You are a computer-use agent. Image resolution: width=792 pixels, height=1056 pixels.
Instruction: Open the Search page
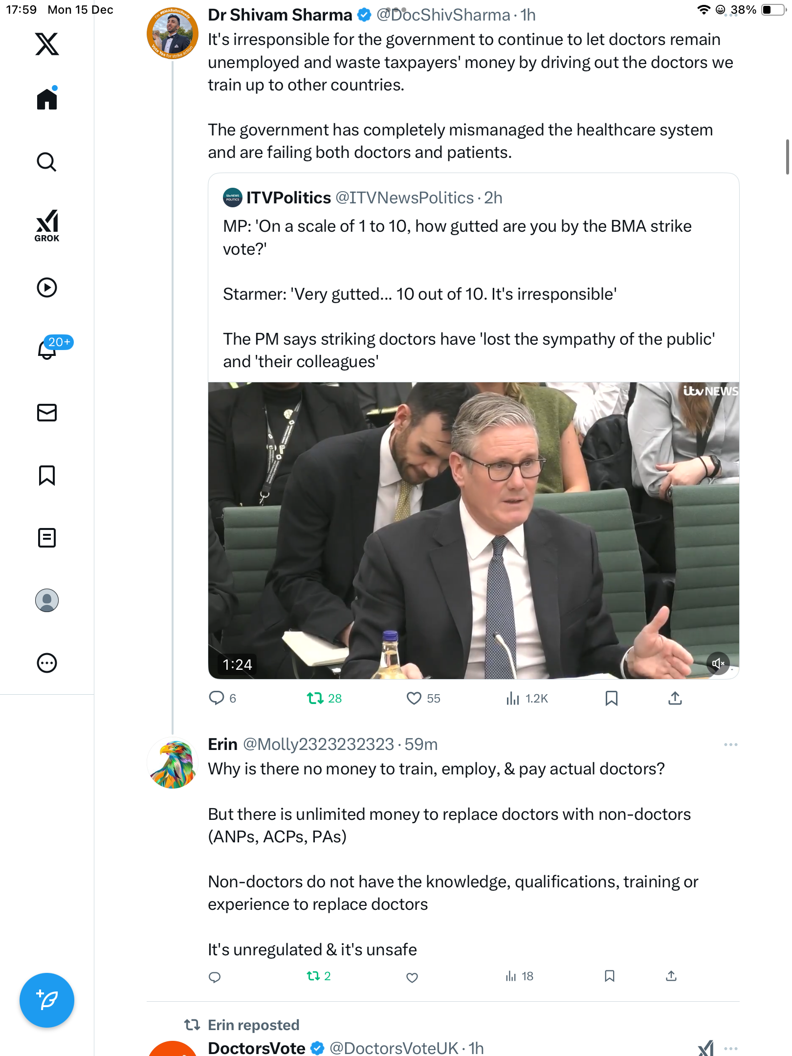(47, 162)
